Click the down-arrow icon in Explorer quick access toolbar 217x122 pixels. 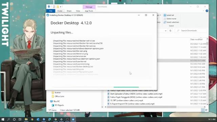click(49, 6)
